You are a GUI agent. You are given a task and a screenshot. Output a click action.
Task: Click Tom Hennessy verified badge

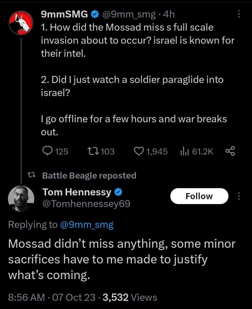[118, 192]
